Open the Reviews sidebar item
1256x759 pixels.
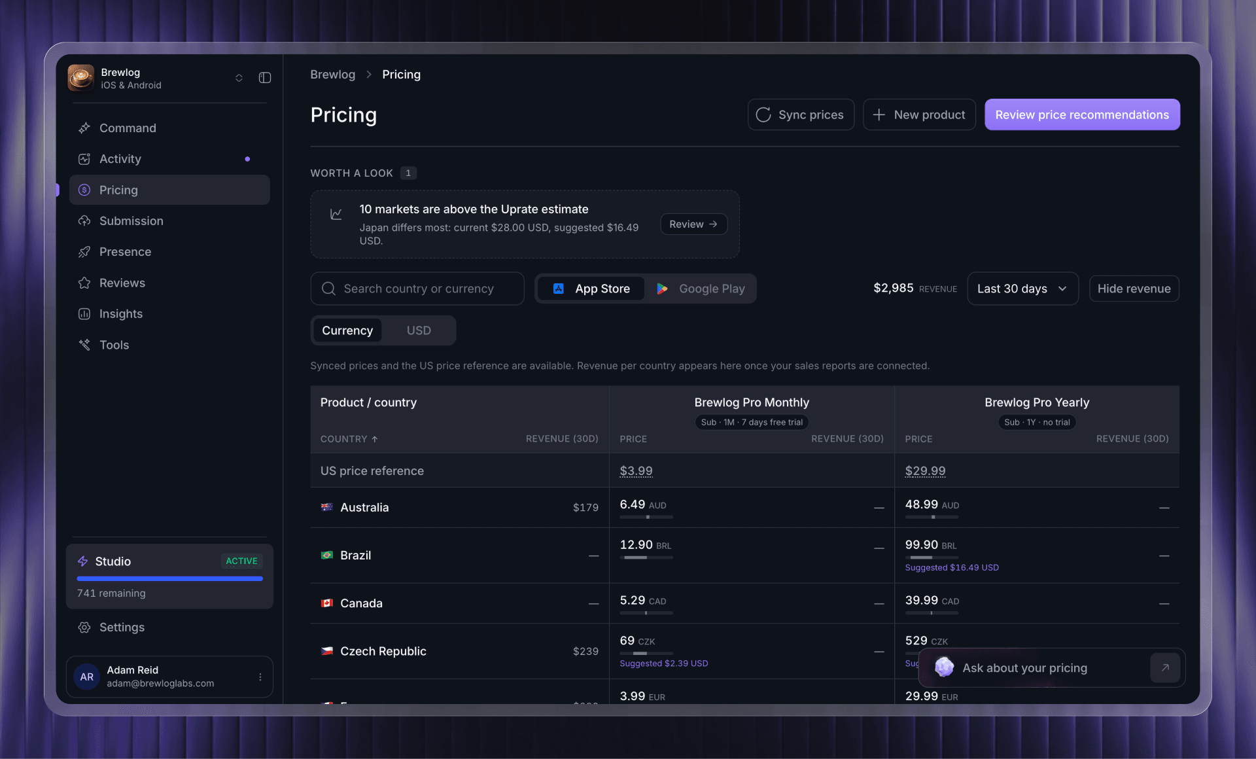click(x=169, y=283)
